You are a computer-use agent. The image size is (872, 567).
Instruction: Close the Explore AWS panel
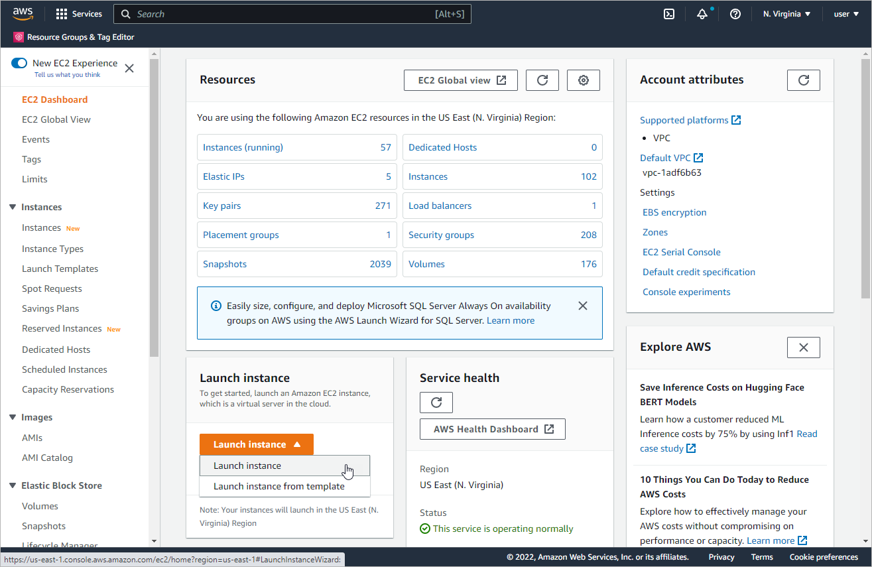coord(804,347)
